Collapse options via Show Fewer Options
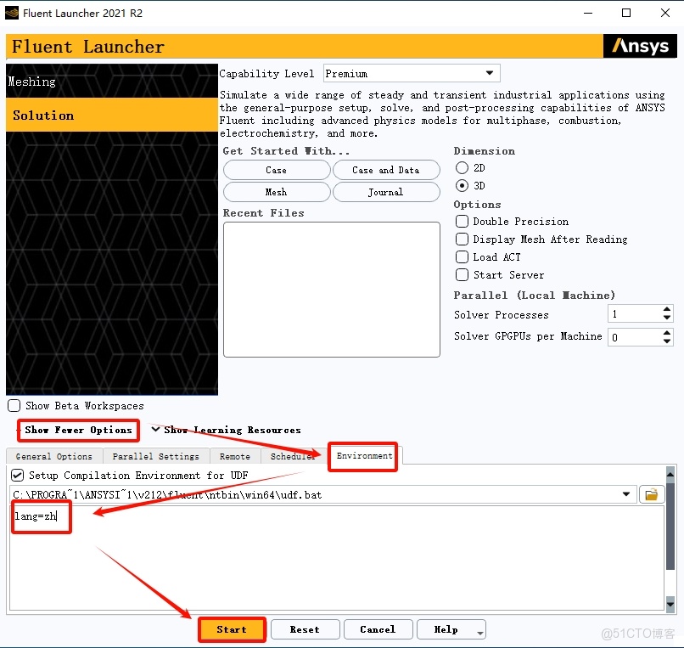This screenshot has width=684, height=648. pyautogui.click(x=77, y=431)
